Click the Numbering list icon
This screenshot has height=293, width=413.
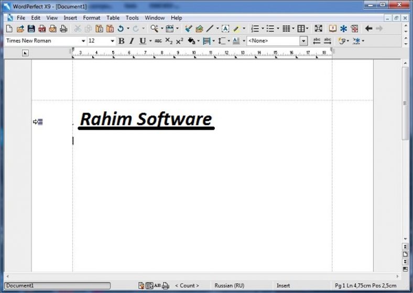click(x=255, y=28)
